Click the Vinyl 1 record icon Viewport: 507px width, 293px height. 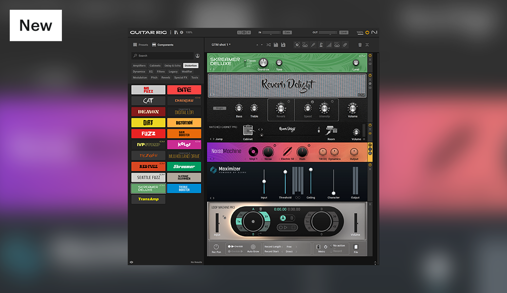253,151
